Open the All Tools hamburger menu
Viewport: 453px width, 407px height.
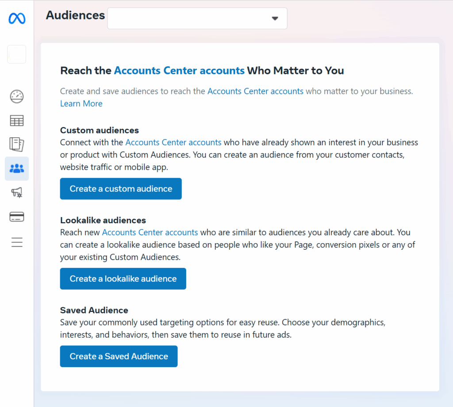click(x=16, y=242)
